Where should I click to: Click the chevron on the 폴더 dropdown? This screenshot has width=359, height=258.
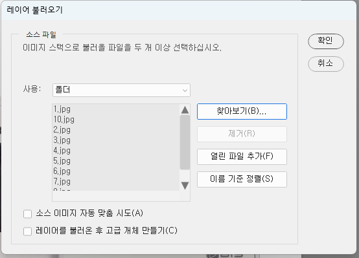(185, 91)
